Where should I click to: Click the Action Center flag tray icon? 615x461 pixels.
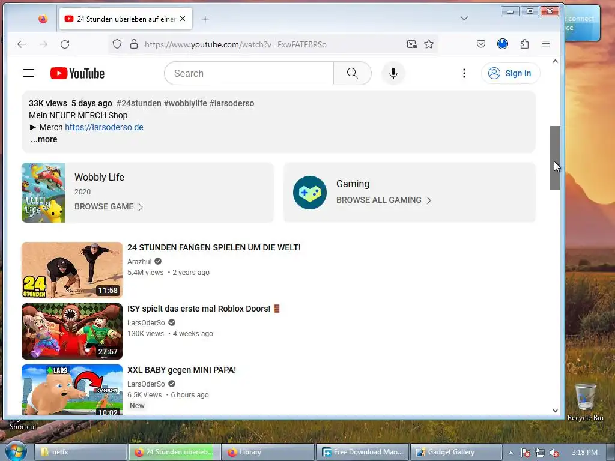pos(526,453)
